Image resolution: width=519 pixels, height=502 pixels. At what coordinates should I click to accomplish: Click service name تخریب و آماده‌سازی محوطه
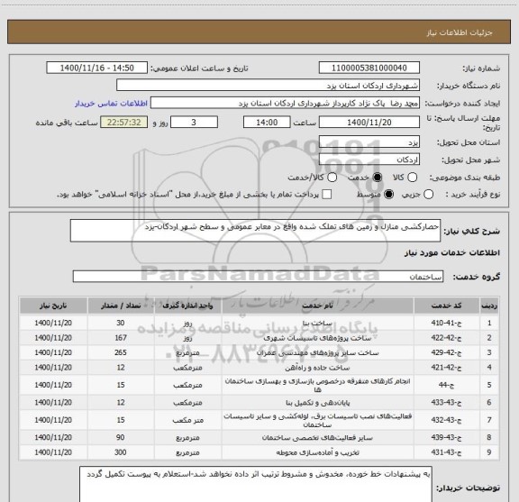317,452
